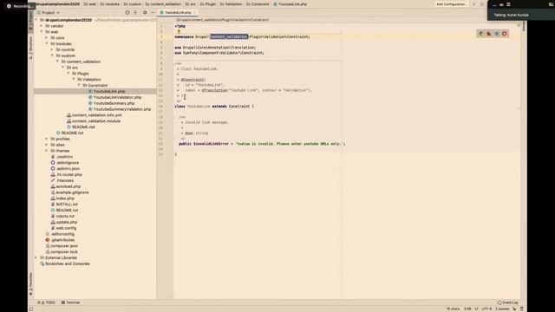
Task: Click the Add Configuration button
Action: [x=451, y=4]
